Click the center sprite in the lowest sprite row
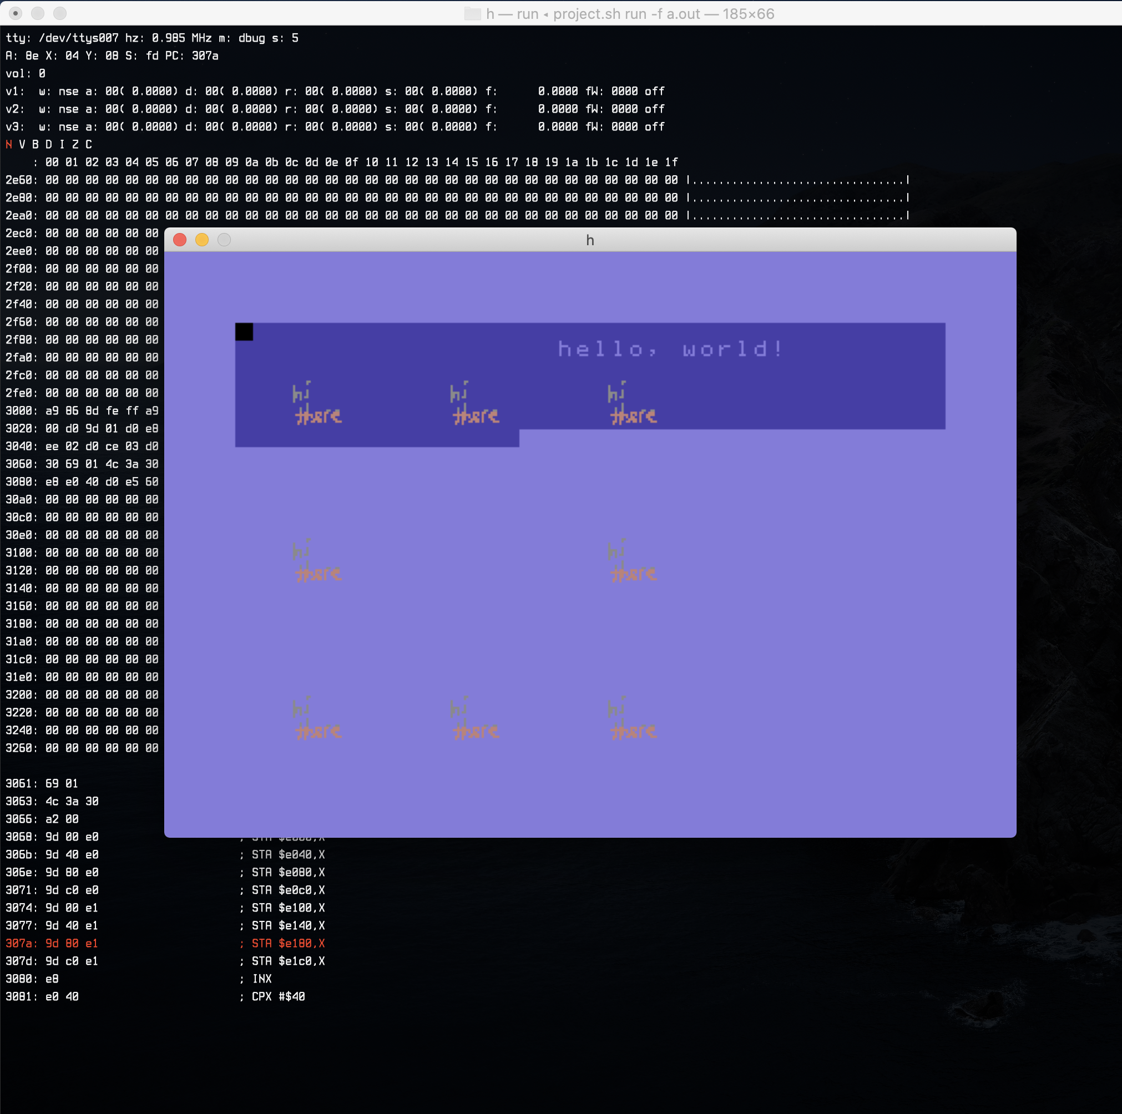Image resolution: width=1122 pixels, height=1114 pixels. coord(474,719)
